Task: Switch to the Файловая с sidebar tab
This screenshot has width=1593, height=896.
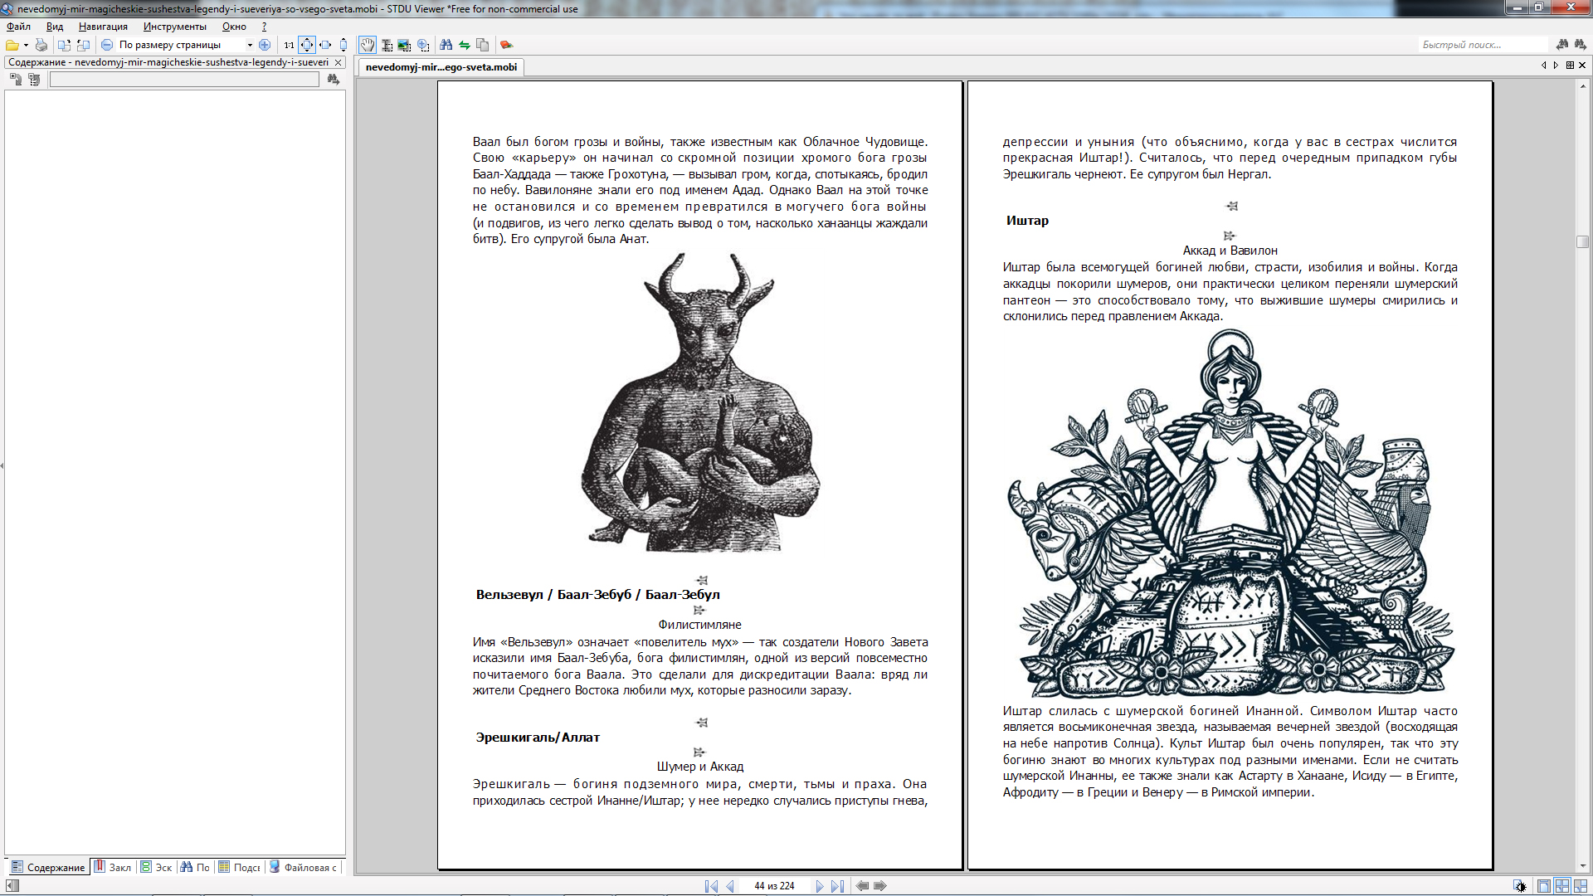Action: tap(303, 867)
